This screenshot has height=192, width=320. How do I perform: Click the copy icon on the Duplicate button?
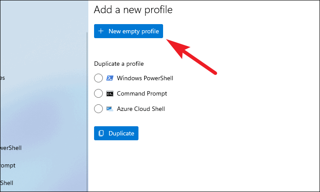(101, 133)
